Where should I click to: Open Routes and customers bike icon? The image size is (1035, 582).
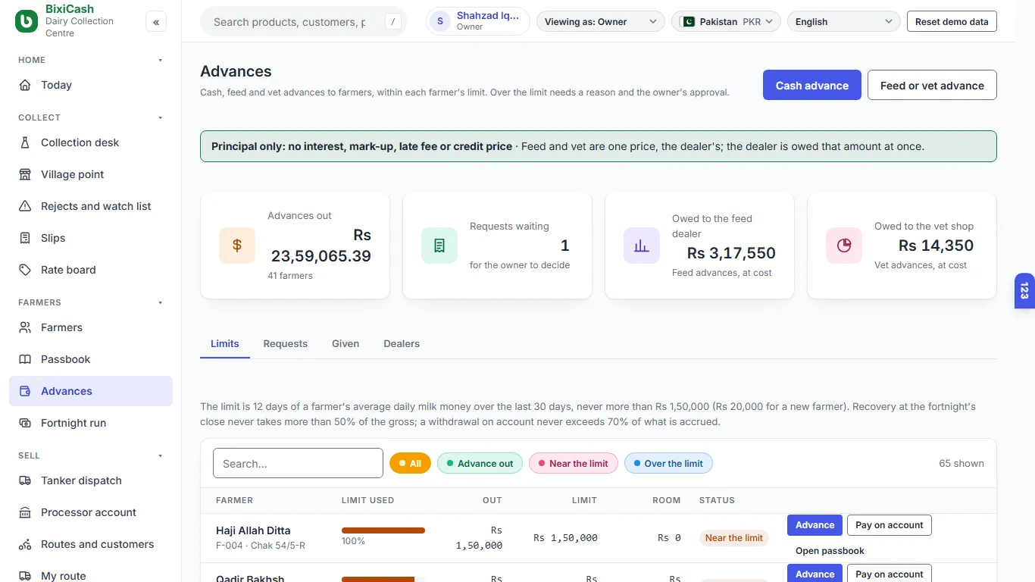(x=25, y=544)
